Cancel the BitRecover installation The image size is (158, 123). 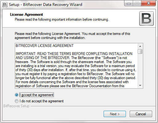click(141, 114)
